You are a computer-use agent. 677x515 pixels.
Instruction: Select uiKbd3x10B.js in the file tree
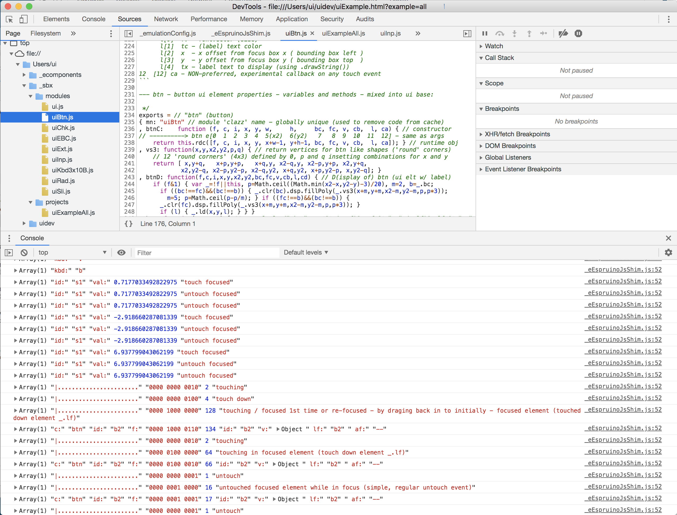coord(72,170)
